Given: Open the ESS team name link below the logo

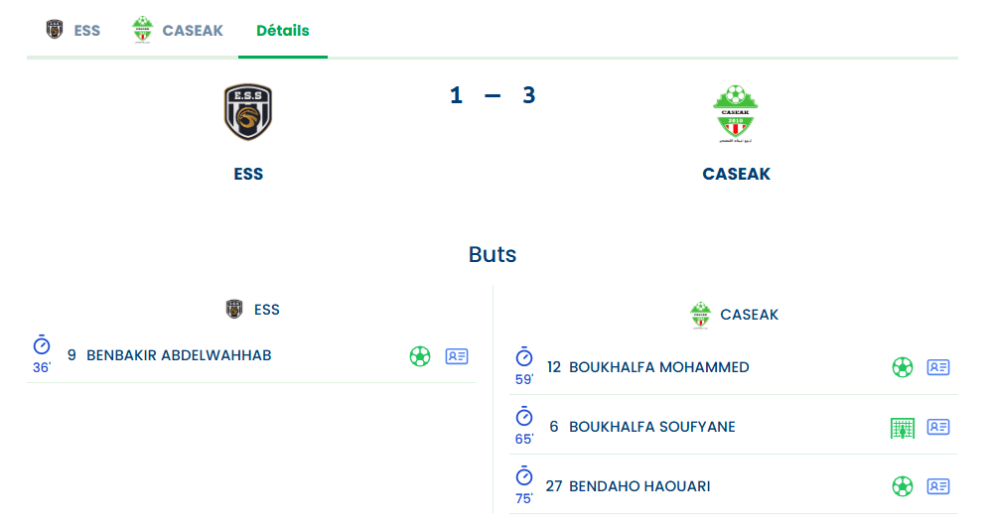Looking at the screenshot, I should [248, 174].
